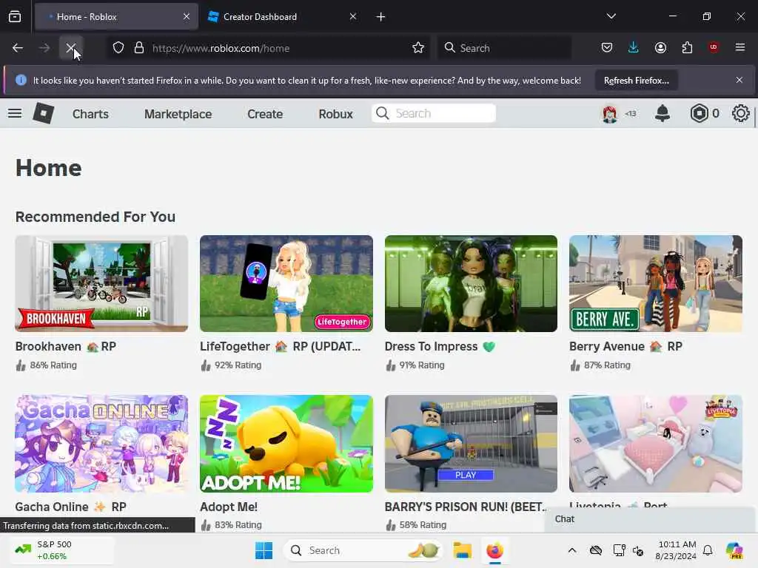The image size is (758, 568).
Task: Click the Roblox logo icon
Action: 44,113
